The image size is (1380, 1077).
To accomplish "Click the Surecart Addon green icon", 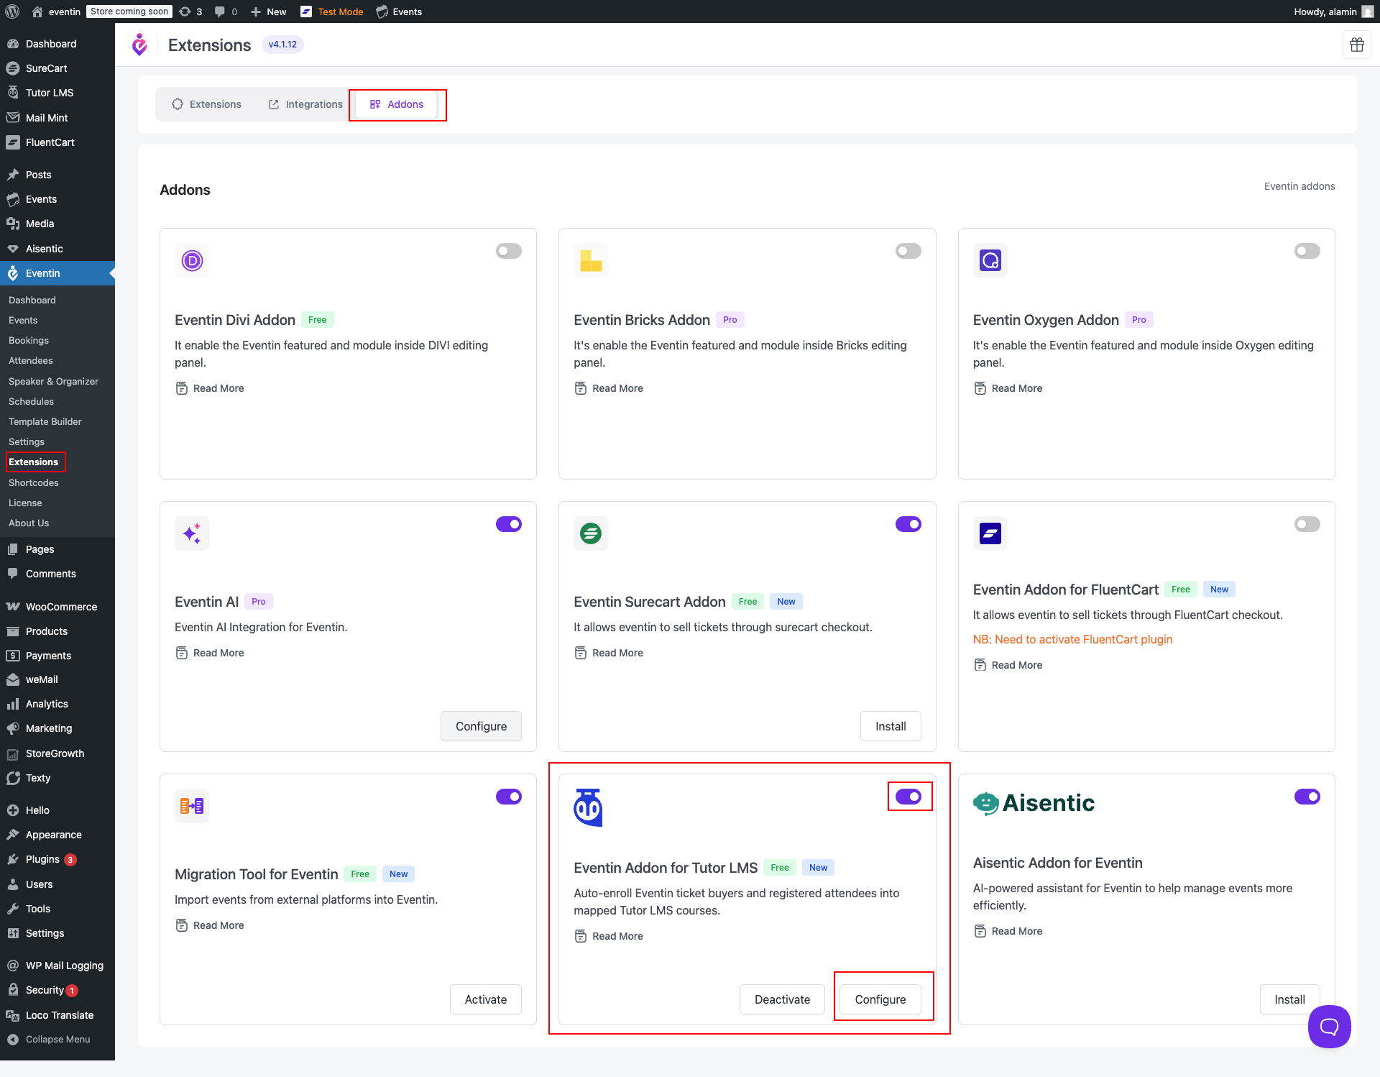I will [x=591, y=533].
